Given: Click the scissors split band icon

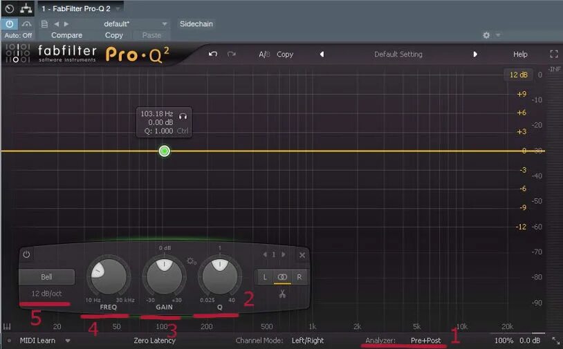Looking at the screenshot, I should tap(282, 294).
